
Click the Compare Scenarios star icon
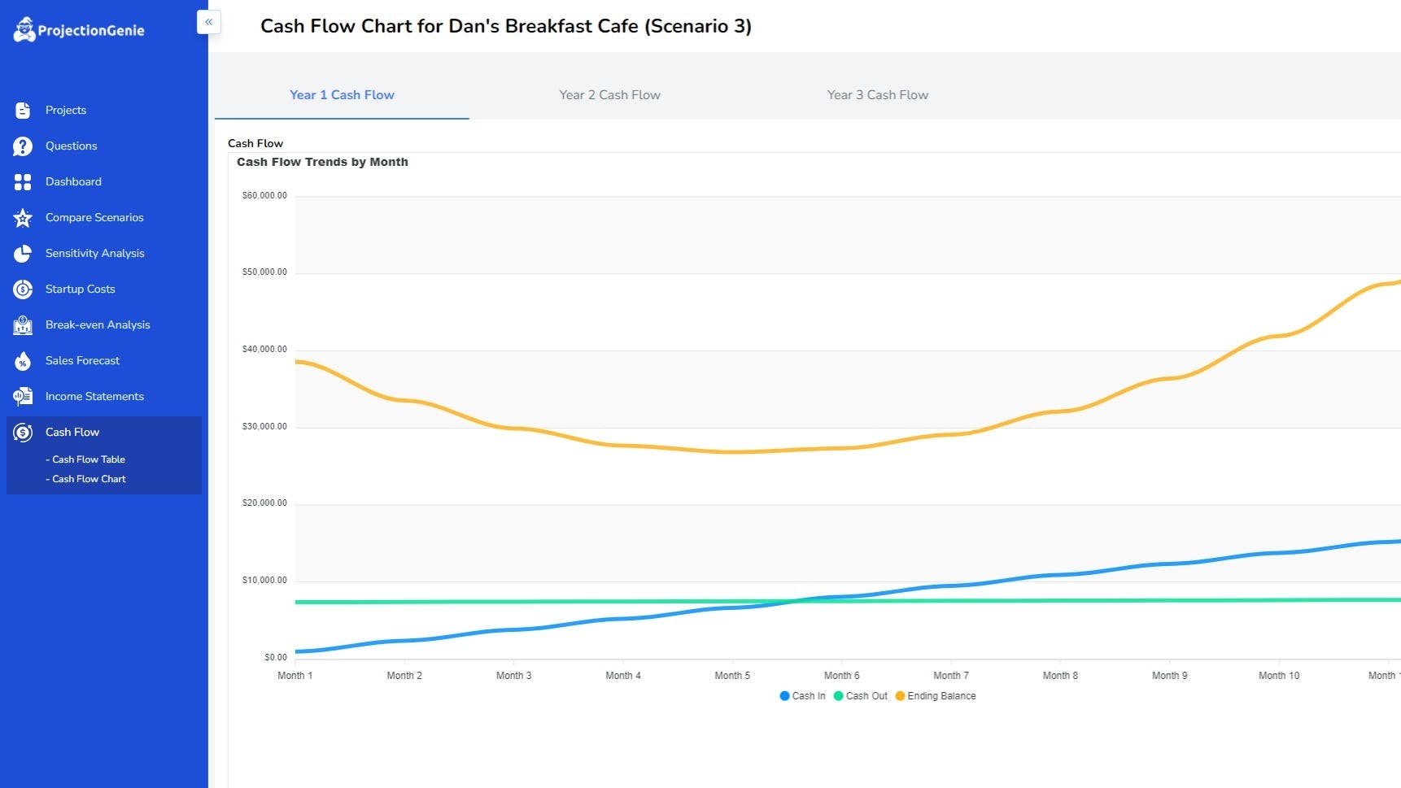23,218
